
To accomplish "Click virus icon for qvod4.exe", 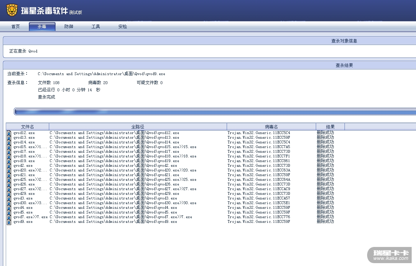I will (9, 208).
